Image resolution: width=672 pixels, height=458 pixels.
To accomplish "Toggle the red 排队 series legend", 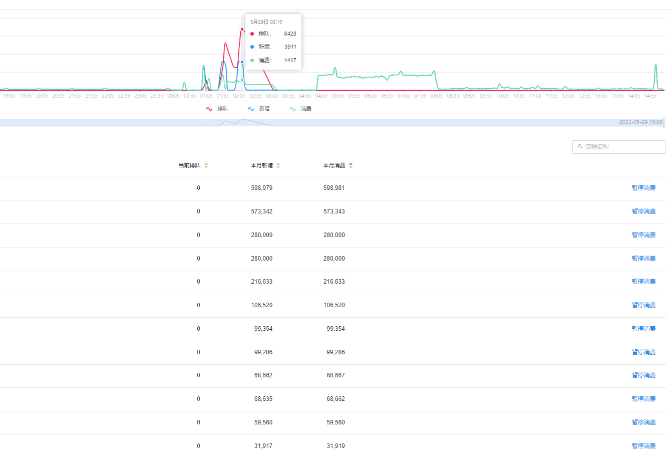I will click(217, 109).
